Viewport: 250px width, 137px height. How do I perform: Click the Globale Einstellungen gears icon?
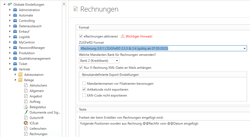tap(9, 5)
